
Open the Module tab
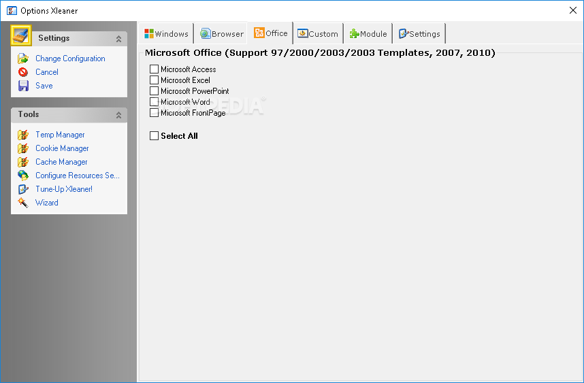tap(368, 34)
